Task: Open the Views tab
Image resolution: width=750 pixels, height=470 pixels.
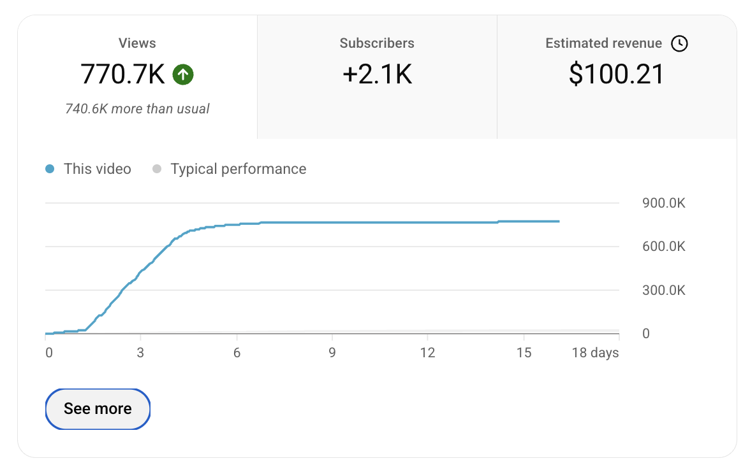Action: (x=137, y=77)
